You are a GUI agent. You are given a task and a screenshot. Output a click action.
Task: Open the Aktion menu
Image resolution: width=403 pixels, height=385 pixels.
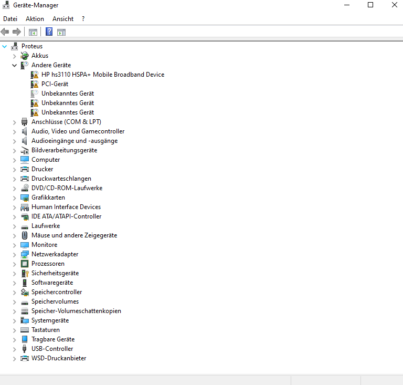click(x=35, y=19)
